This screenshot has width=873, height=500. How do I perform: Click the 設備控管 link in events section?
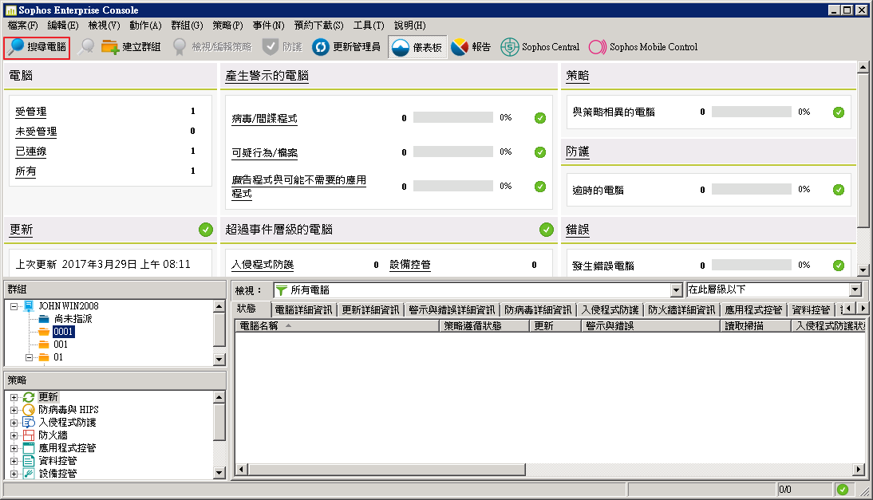click(410, 265)
